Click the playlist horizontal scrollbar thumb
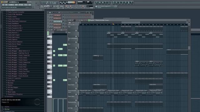The image size is (200, 112). [131, 23]
